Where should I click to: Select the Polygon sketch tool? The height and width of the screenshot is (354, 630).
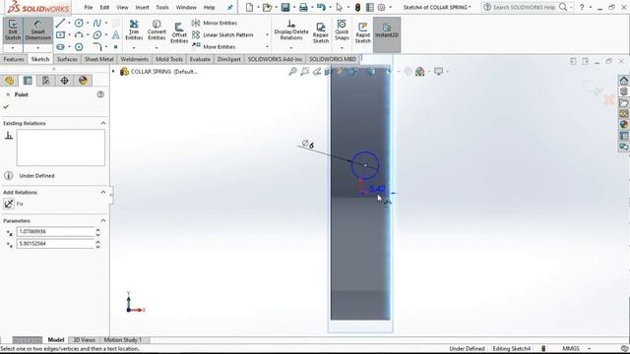pyautogui.click(x=79, y=47)
